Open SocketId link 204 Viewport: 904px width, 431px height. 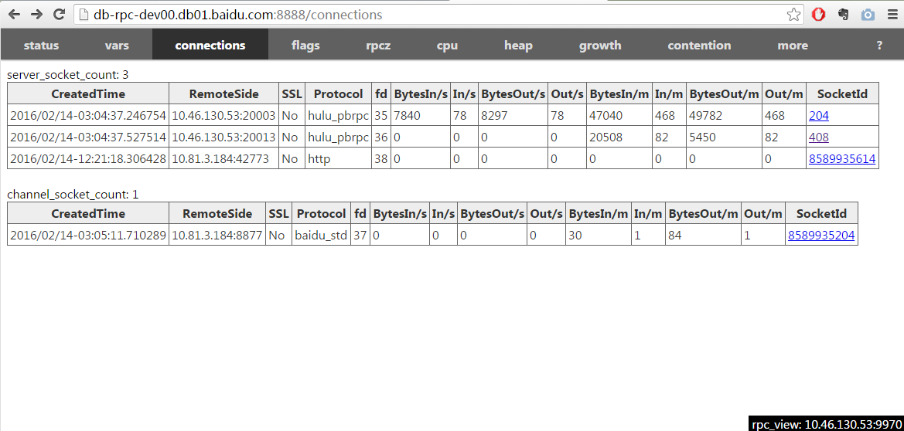[818, 116]
